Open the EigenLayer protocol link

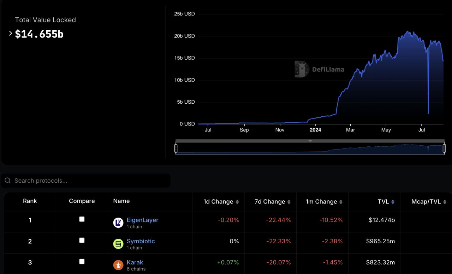tap(143, 220)
